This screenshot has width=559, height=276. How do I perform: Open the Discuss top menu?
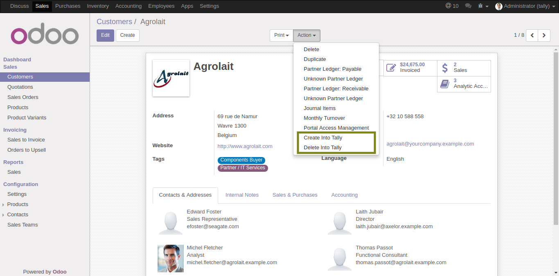(x=20, y=6)
